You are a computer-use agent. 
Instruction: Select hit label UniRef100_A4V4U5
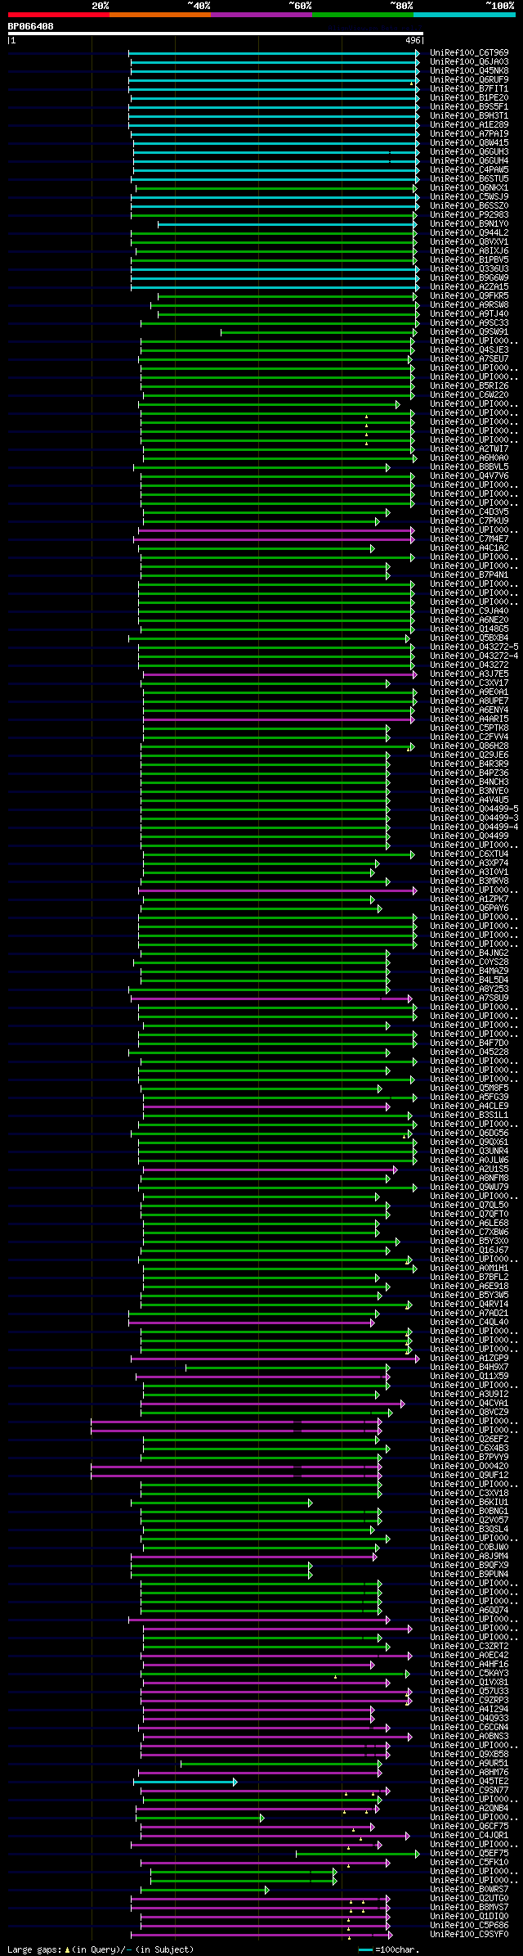[x=469, y=800]
